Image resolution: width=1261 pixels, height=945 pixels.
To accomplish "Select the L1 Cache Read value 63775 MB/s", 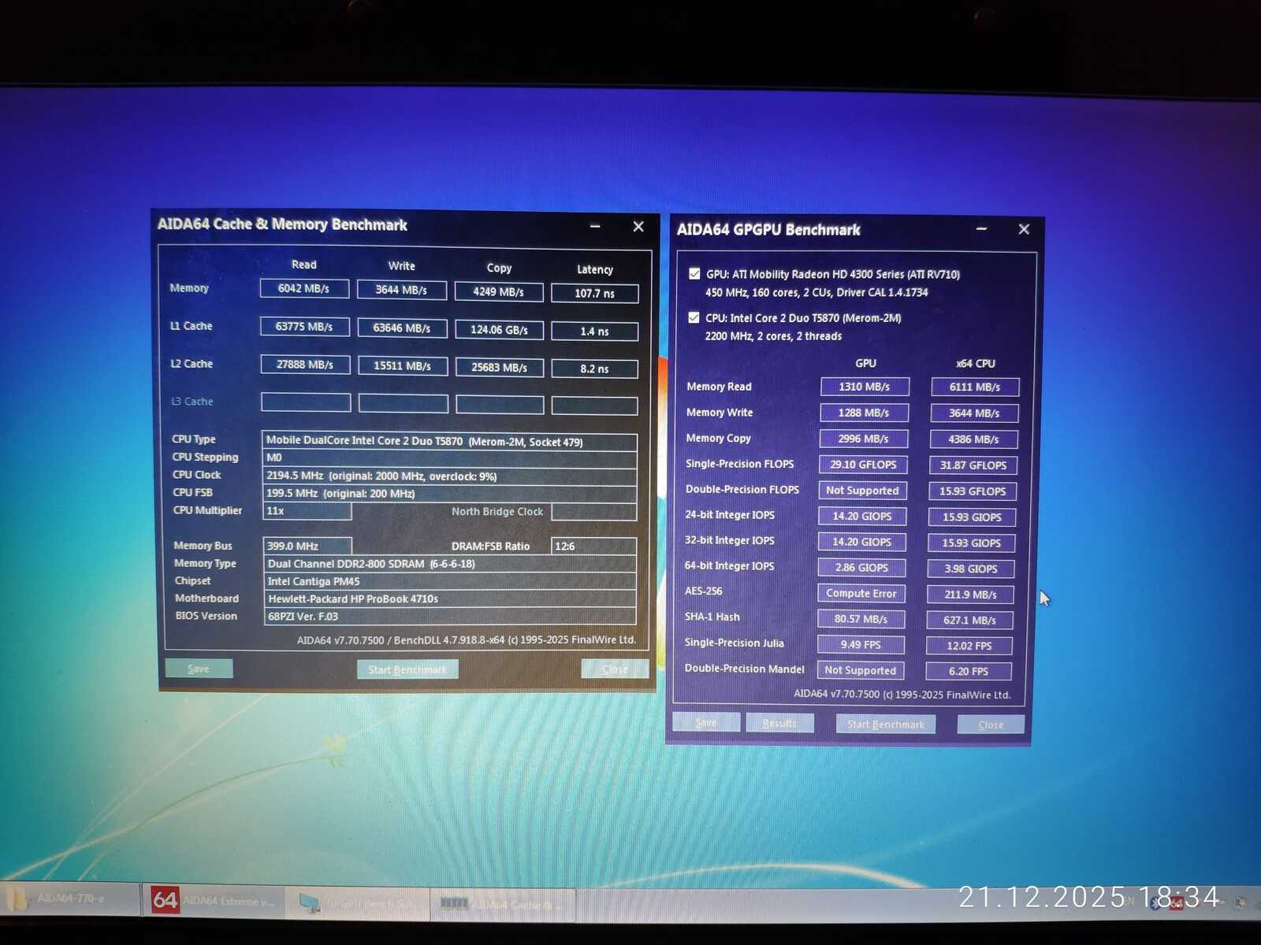I will pyautogui.click(x=305, y=326).
